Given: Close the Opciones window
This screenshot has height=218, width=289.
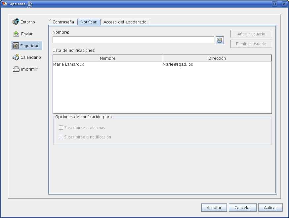Looking at the screenshot, I should [284, 4].
